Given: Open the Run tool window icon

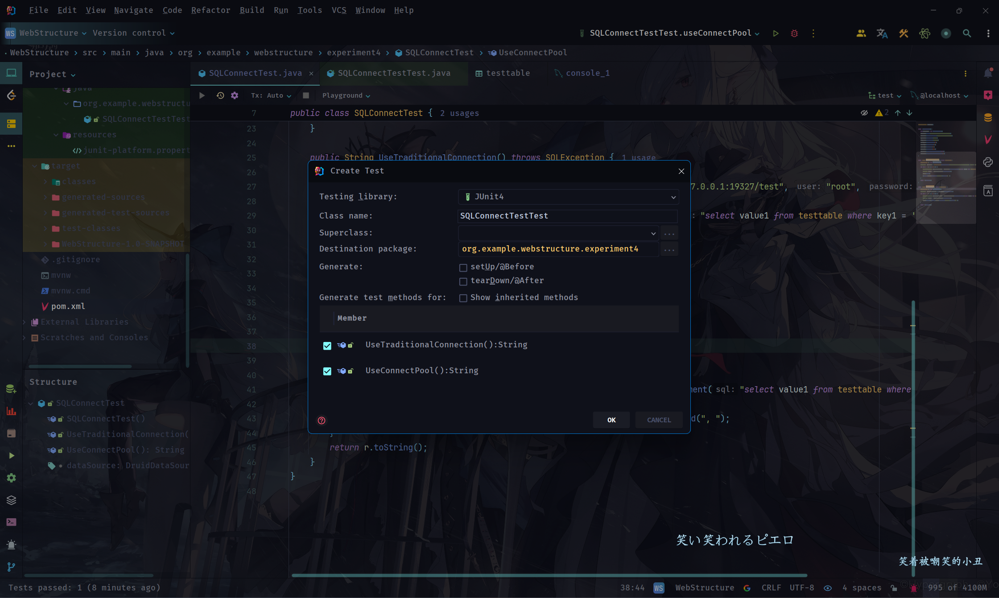Looking at the screenshot, I should (x=12, y=456).
